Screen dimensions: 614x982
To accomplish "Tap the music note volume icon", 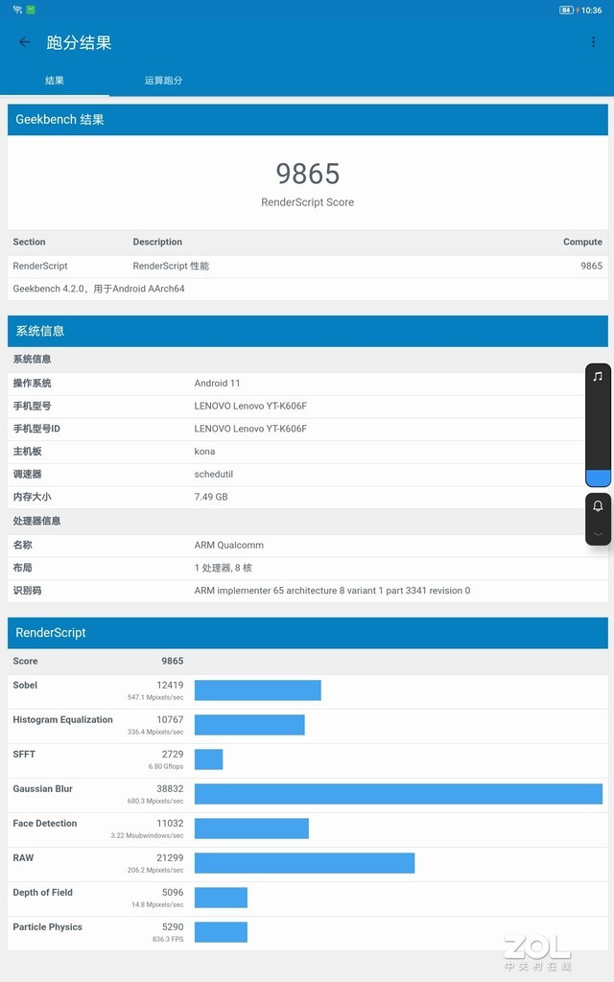I will pos(598,376).
